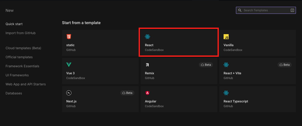Click the HTML5 icon on static template
The image size is (302, 126).
pos(69,37)
